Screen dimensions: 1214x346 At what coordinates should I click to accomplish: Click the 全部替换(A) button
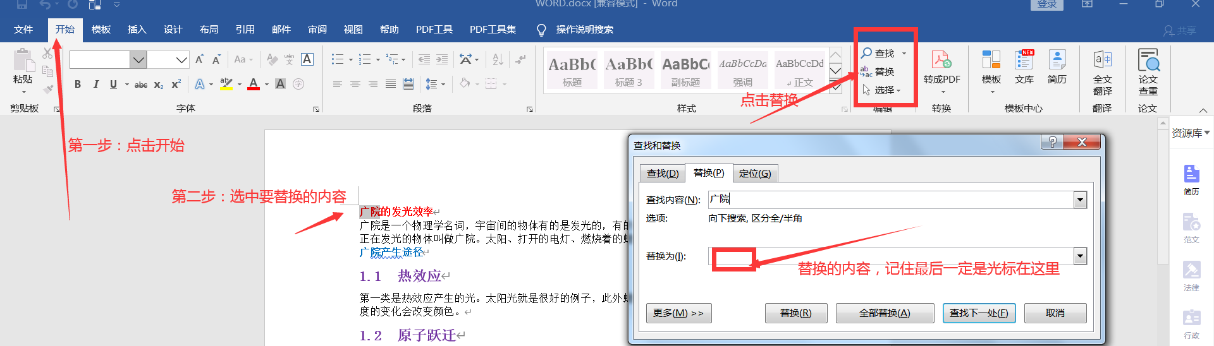click(x=885, y=313)
